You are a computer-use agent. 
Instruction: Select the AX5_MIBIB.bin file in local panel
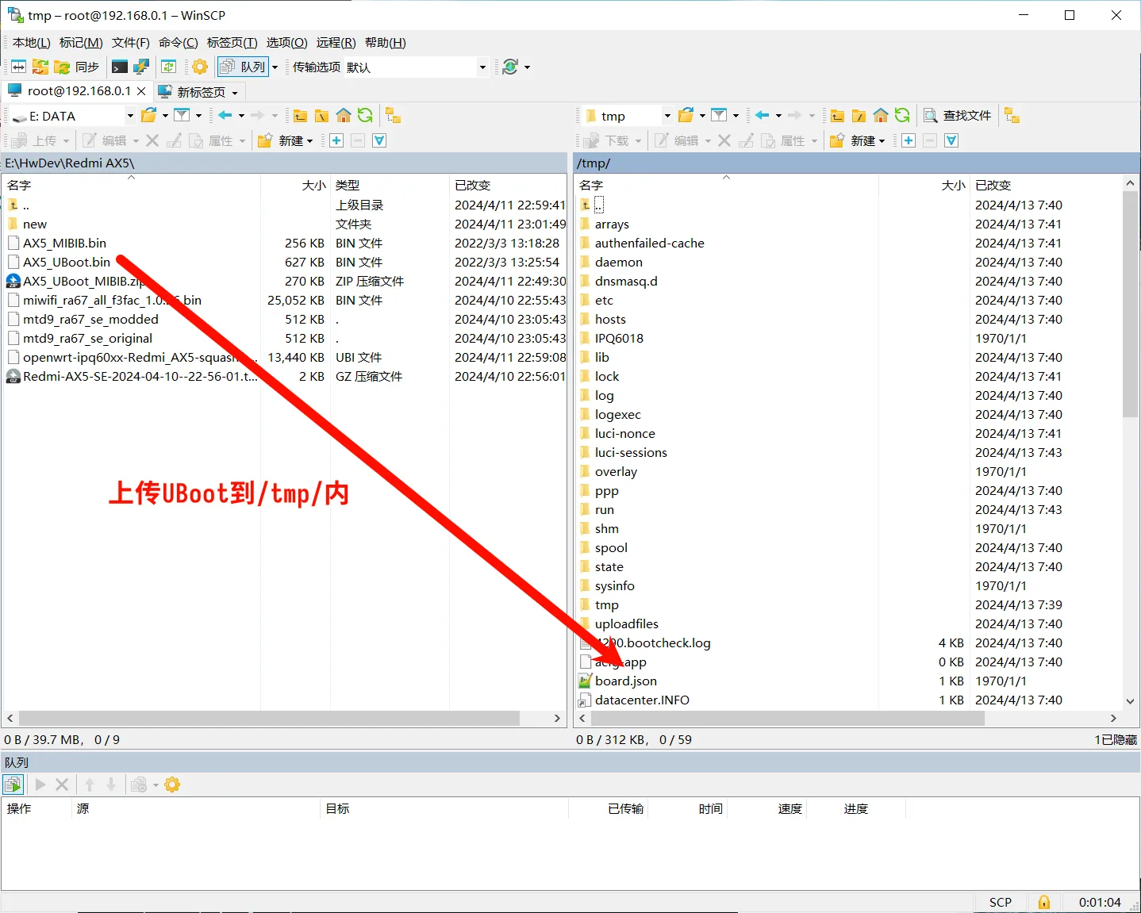[64, 243]
